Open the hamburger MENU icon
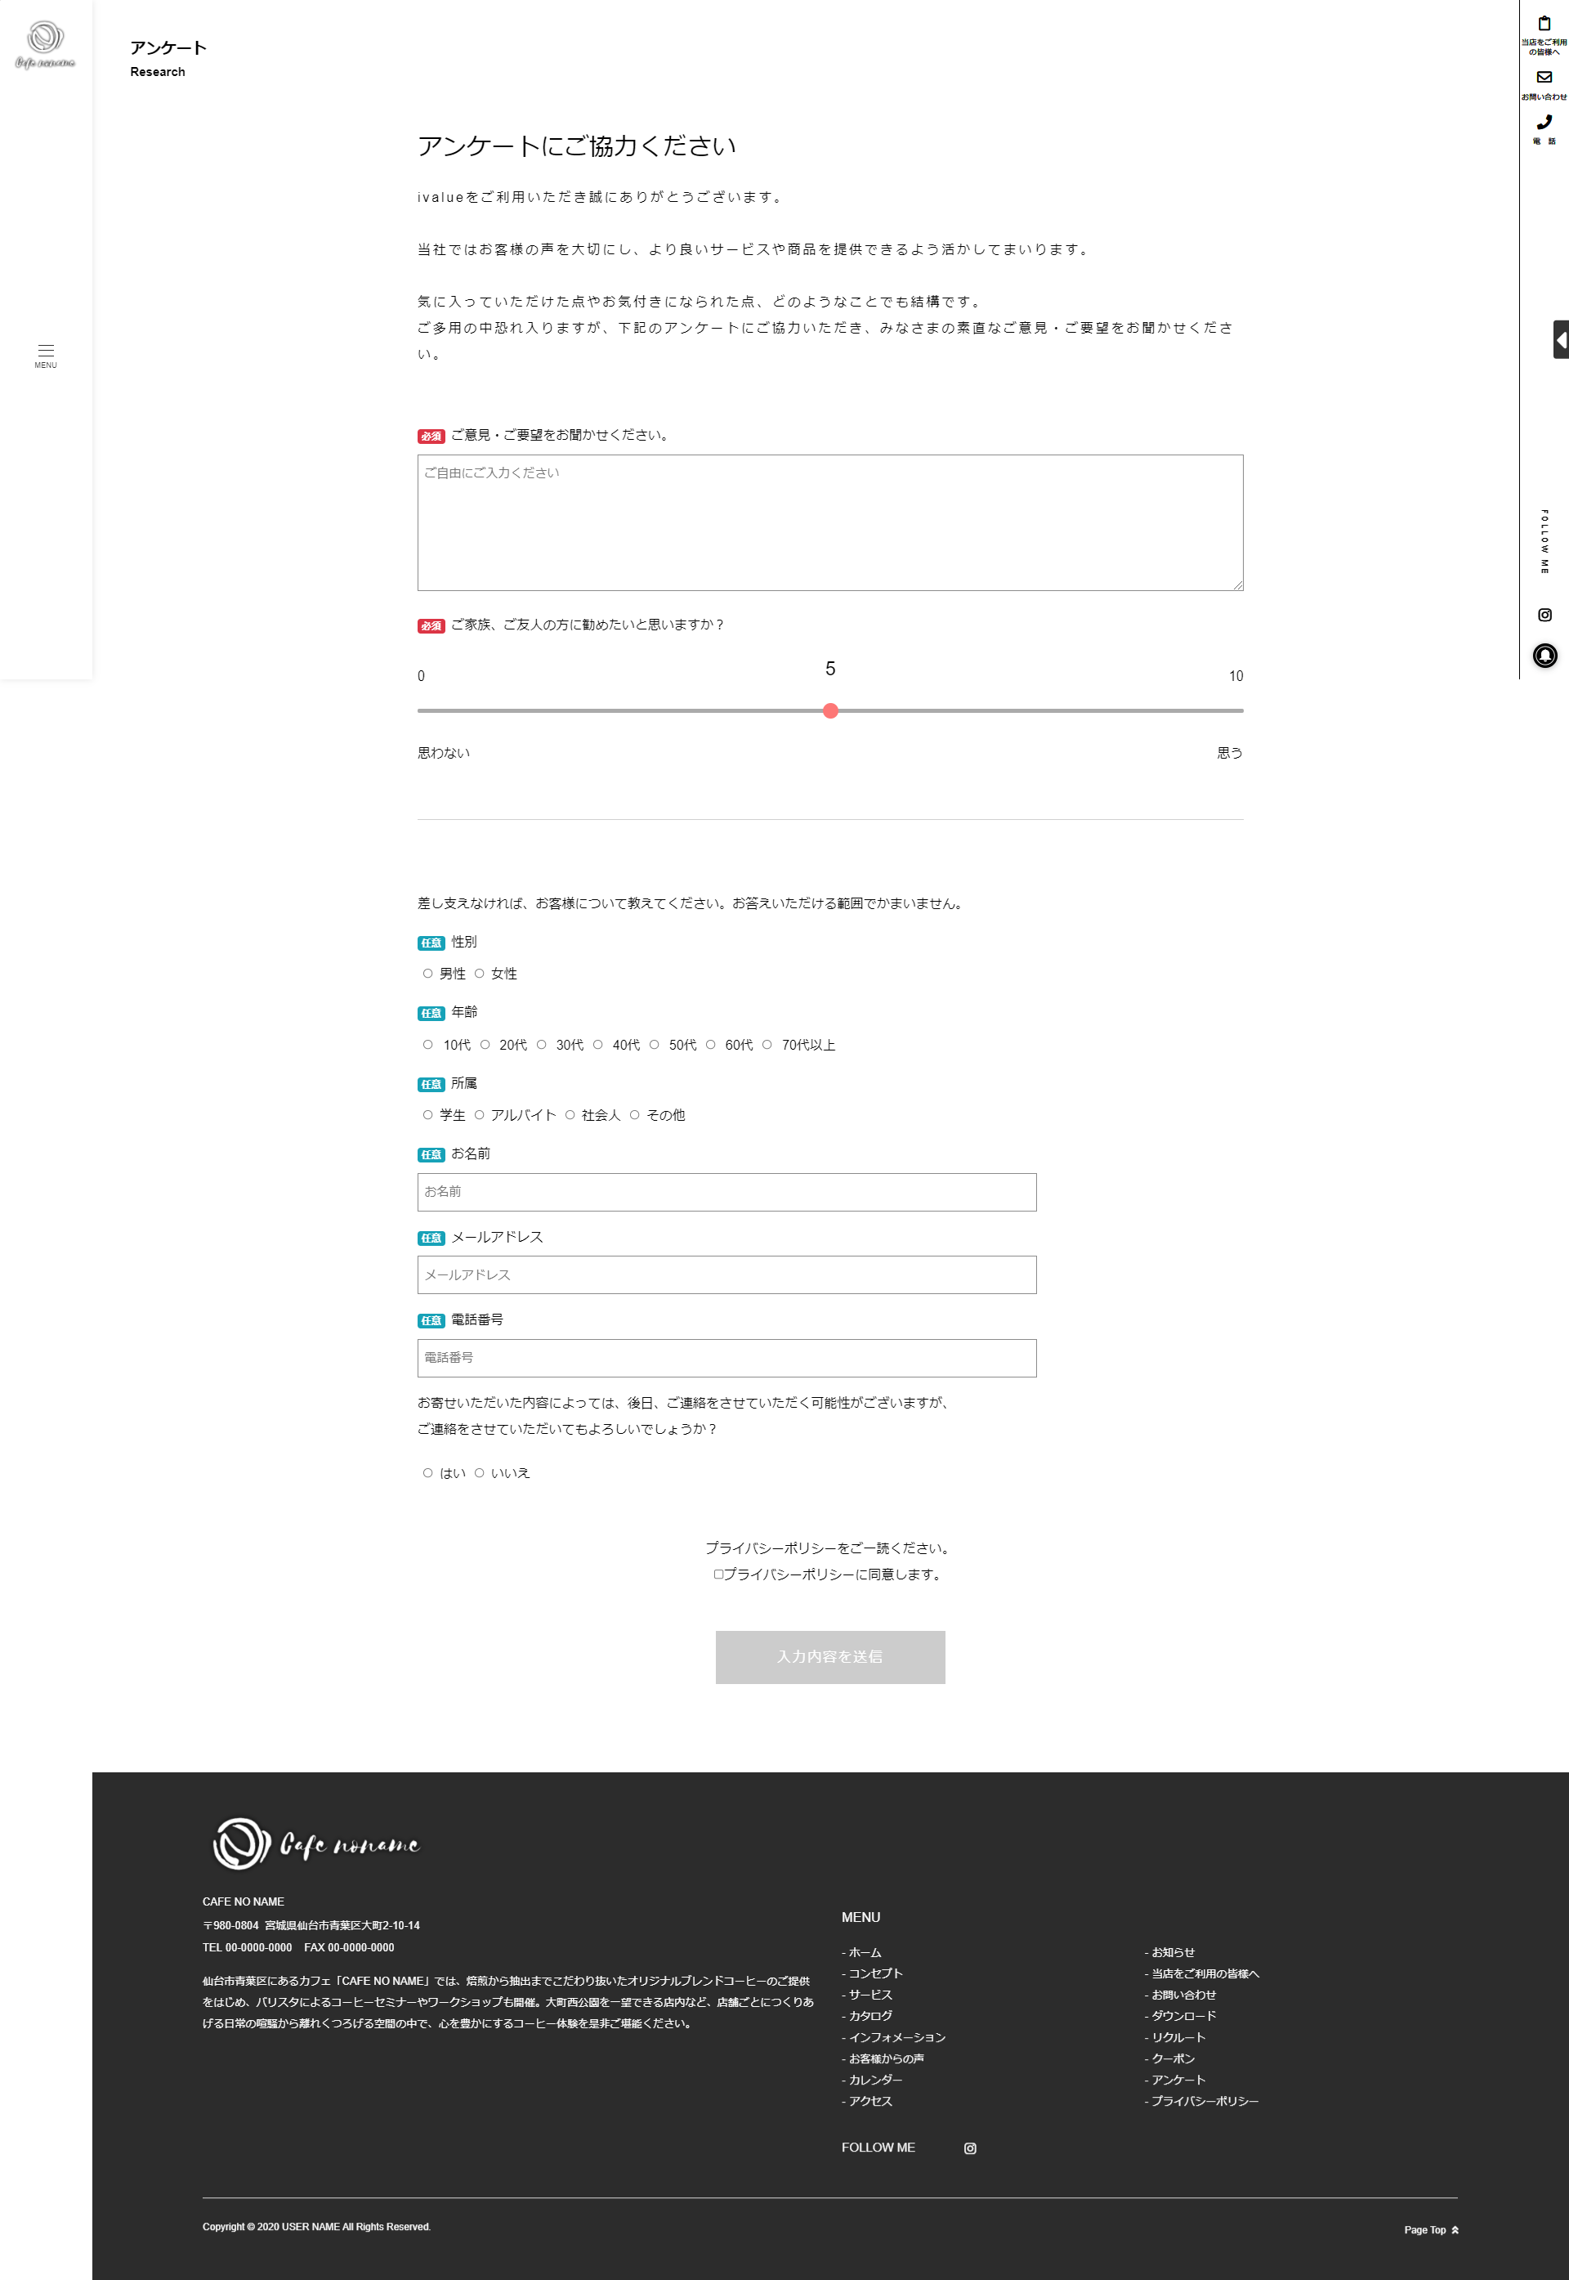 [47, 355]
